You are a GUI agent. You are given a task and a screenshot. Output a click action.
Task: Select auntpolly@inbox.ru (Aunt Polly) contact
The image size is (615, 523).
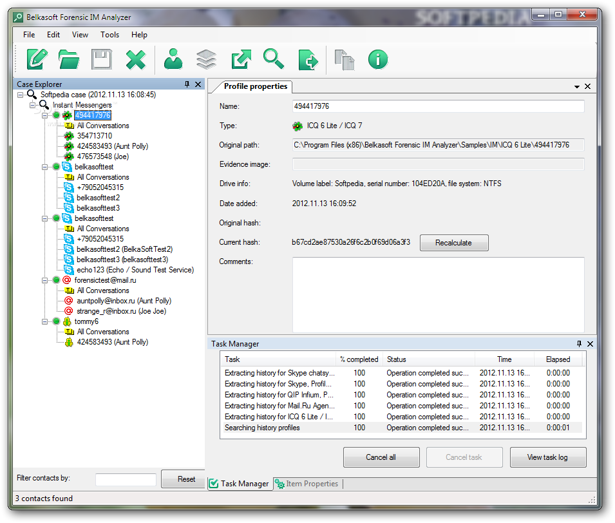coord(124,301)
